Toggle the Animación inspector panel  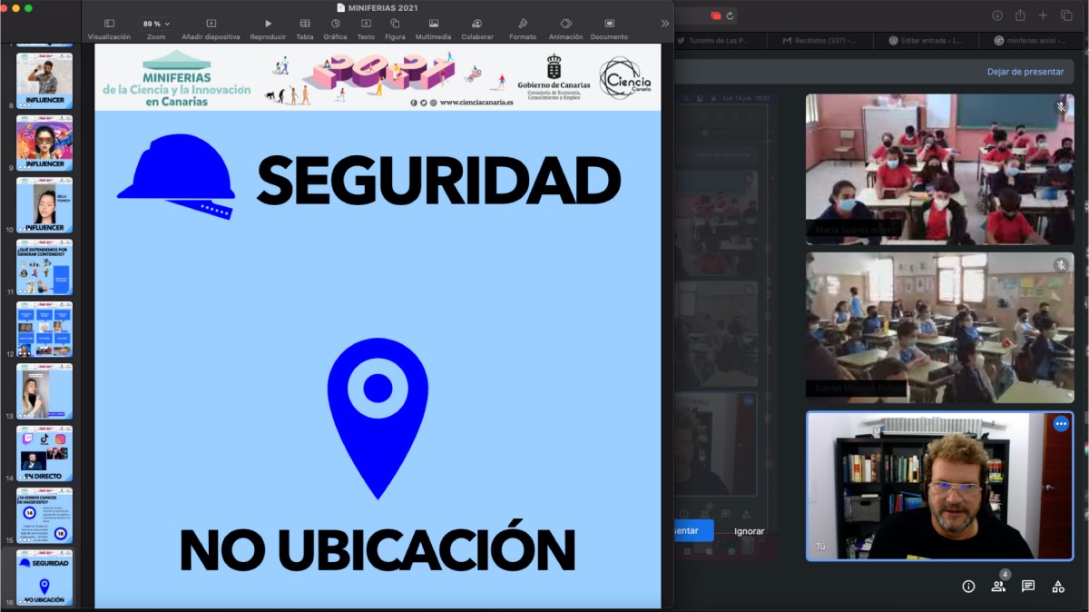tap(566, 24)
